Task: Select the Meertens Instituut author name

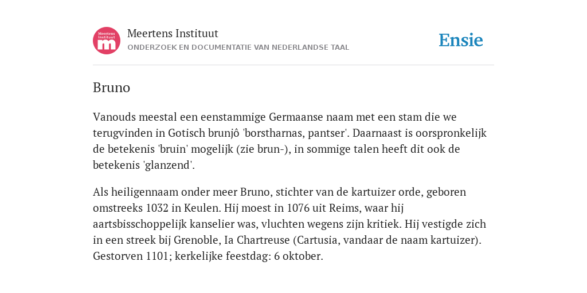Action: coord(173,34)
